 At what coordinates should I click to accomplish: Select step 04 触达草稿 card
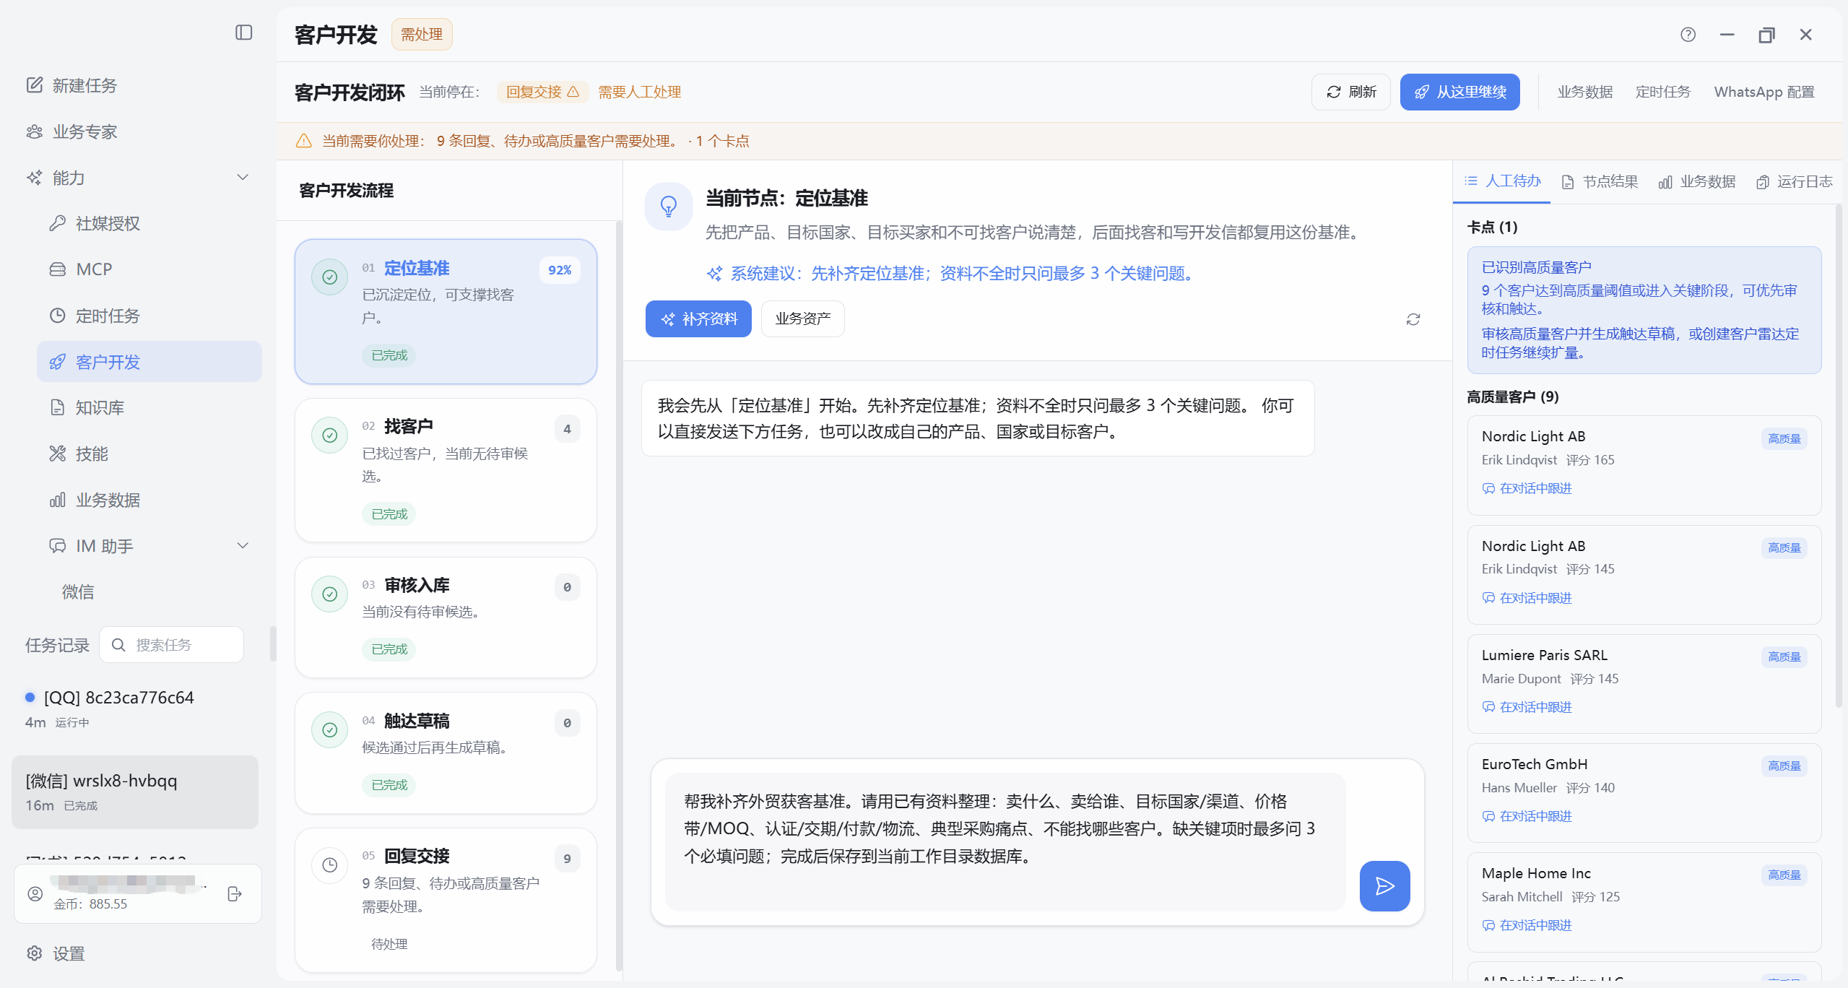click(x=446, y=753)
